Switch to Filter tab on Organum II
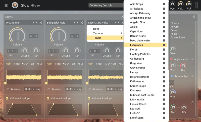This screenshot has width=201, height=122. 17,64
